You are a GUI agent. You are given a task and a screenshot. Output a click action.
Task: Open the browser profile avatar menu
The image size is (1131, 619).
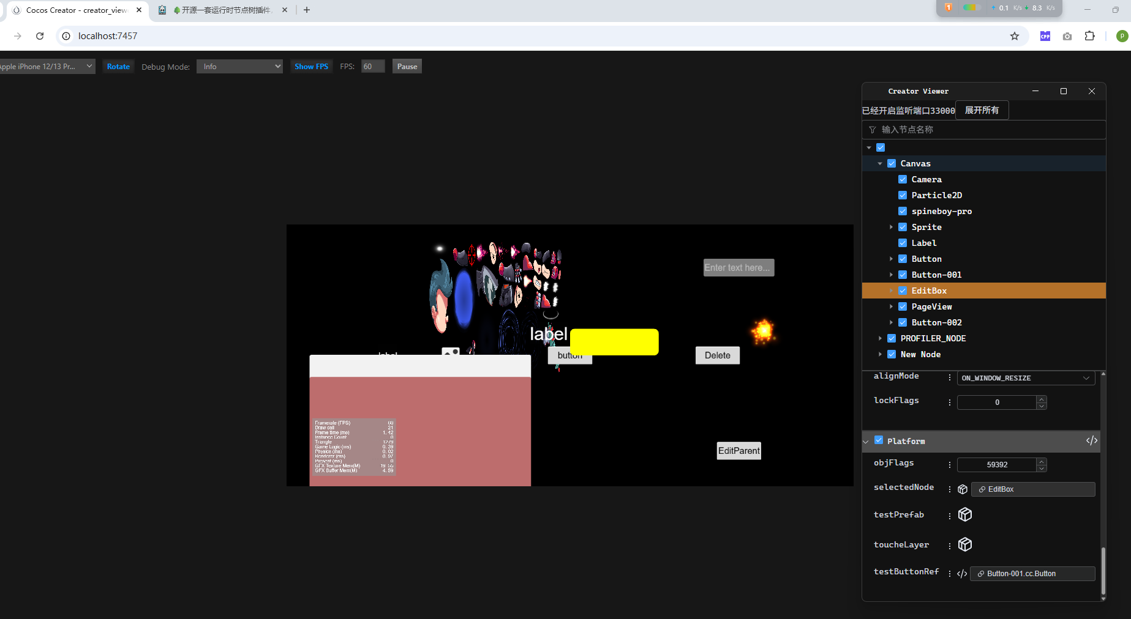coord(1122,36)
